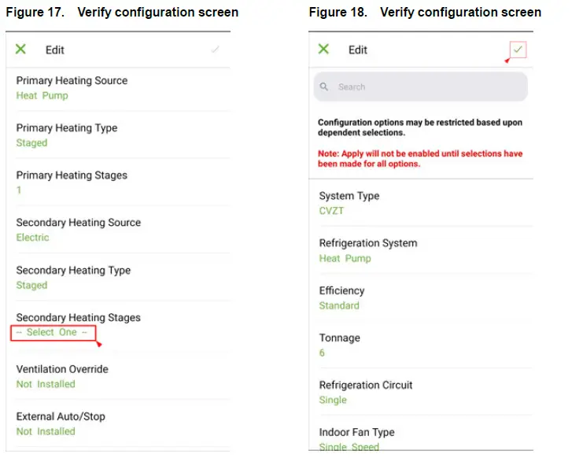This screenshot has height=469, width=572.
Task: Edit External Auto/Stop Not Installed setting
Action: pyautogui.click(x=46, y=431)
